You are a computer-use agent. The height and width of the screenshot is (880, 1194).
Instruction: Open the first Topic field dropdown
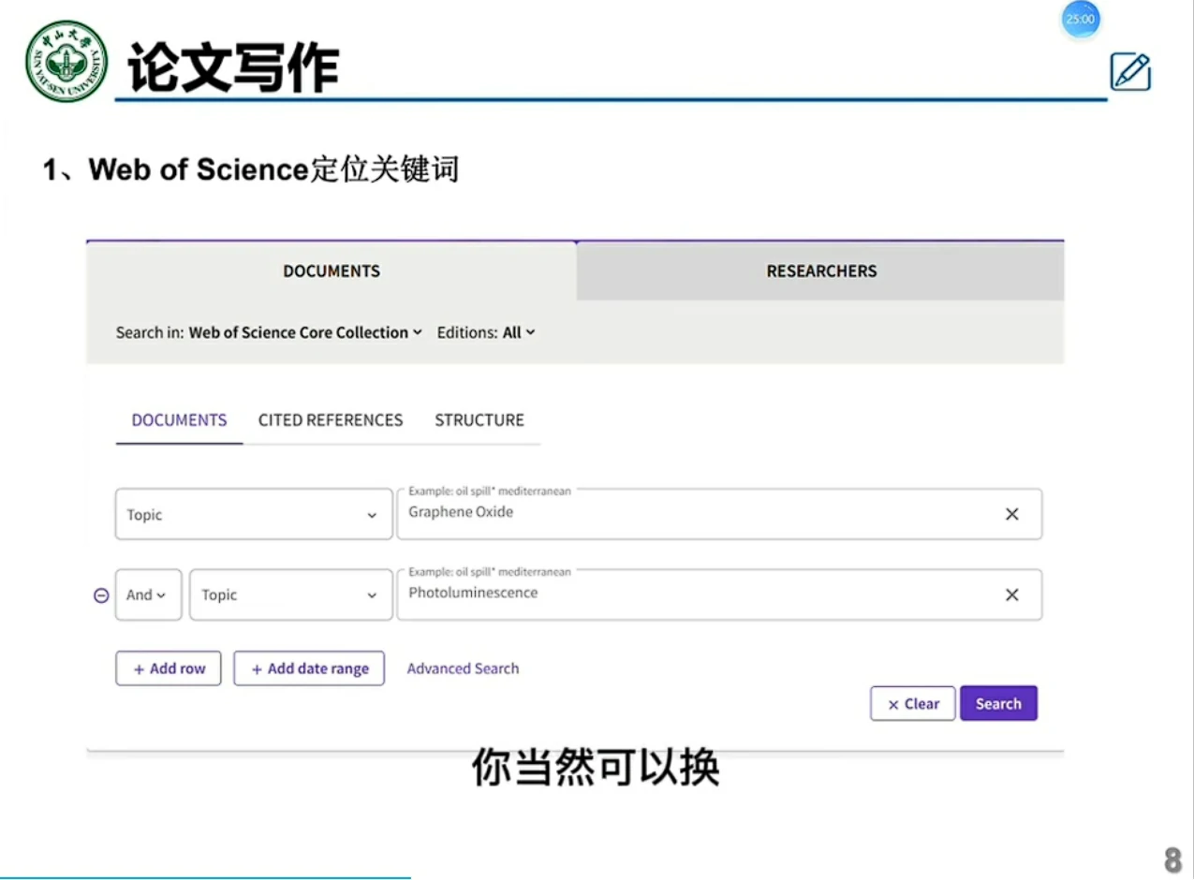[253, 515]
